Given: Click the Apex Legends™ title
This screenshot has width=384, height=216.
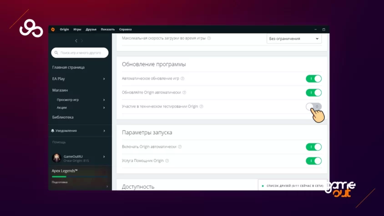Looking at the screenshot, I should 65,171.
